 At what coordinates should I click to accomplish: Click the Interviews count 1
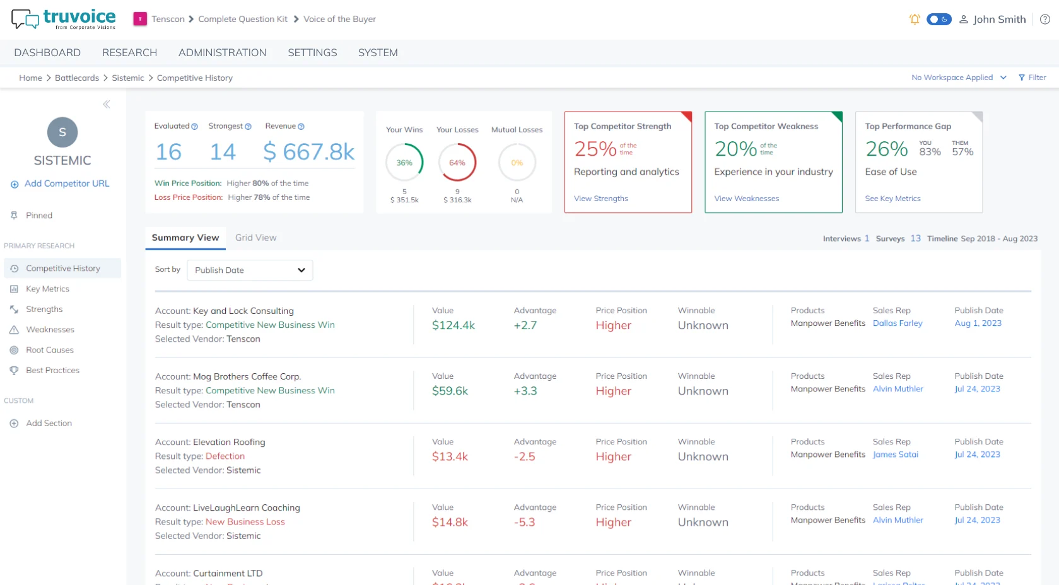tap(867, 238)
